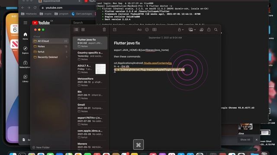Click the flutter doctor -v command line in Terminal
Screen dimensions: 277x155
pyautogui.click(x=135, y=6)
